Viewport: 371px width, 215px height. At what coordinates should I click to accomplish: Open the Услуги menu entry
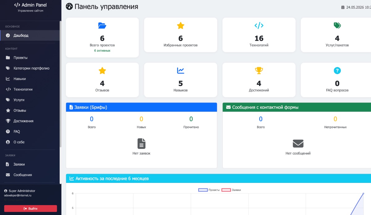click(30, 100)
